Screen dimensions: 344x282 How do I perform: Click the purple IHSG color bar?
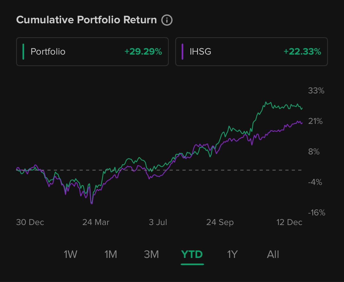coord(182,52)
